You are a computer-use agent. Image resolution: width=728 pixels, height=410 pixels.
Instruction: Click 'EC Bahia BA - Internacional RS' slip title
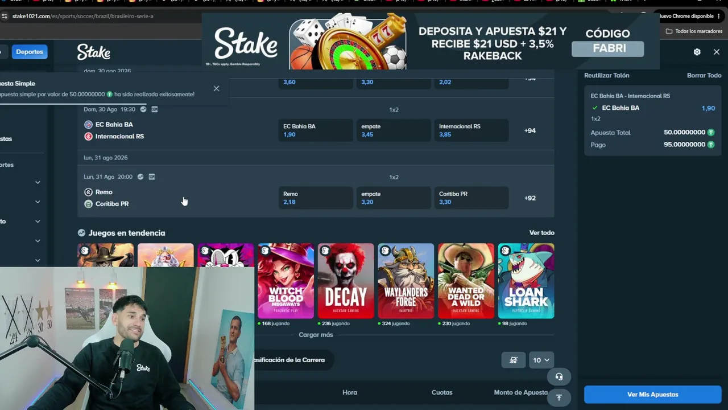click(630, 96)
